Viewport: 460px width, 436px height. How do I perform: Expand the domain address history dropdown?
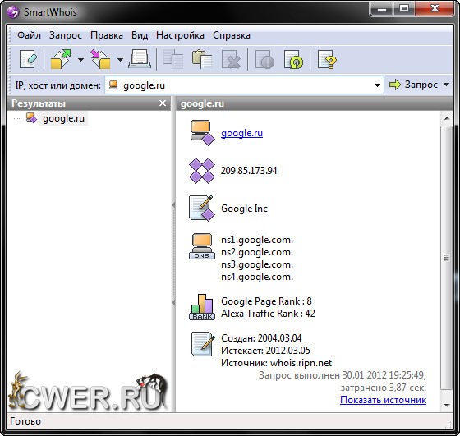tap(377, 85)
